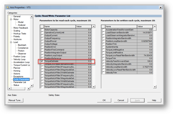Select the Backlash item under Load
The image size is (173, 114).
[22, 45]
